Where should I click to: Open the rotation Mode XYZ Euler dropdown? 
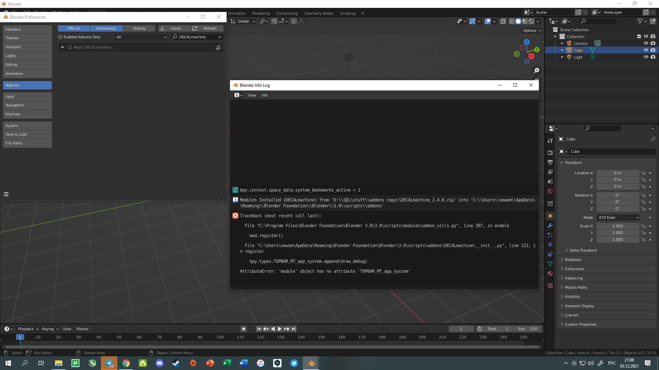(x=618, y=218)
